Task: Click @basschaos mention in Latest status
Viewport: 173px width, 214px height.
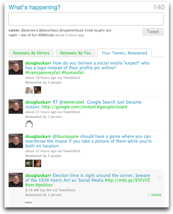Action: 49,30
